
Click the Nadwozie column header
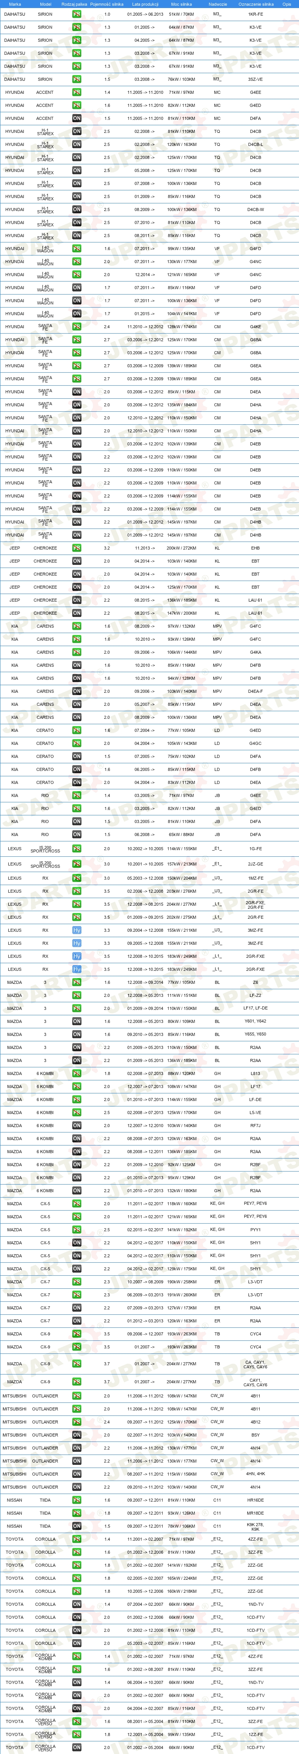(x=218, y=4)
